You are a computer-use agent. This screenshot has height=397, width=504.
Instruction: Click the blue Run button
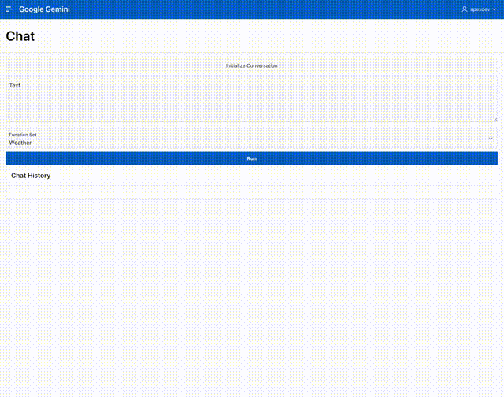click(252, 158)
